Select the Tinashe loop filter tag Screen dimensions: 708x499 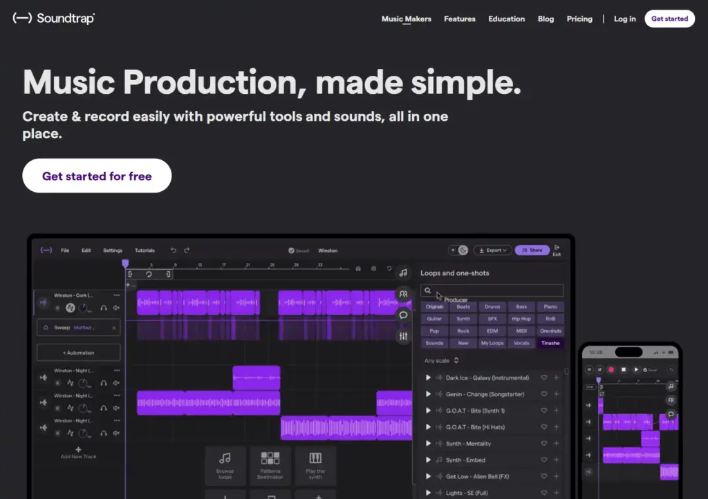[x=550, y=343]
